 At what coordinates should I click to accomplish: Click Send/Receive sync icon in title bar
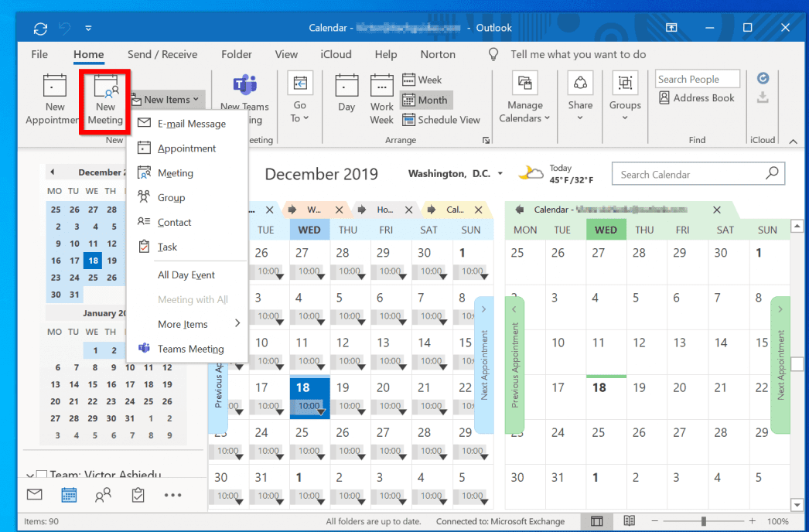(40, 29)
